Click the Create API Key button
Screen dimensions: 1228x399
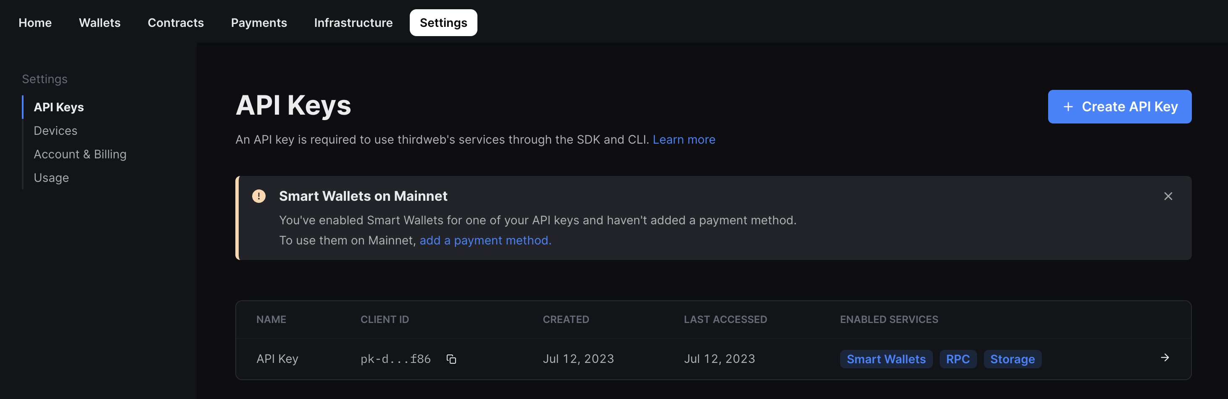1120,106
